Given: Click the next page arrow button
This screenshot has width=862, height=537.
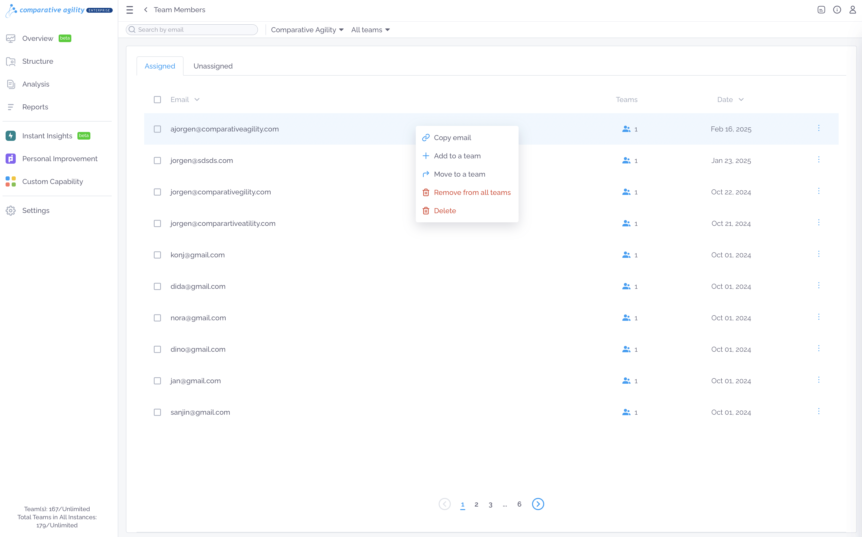Looking at the screenshot, I should (x=538, y=504).
